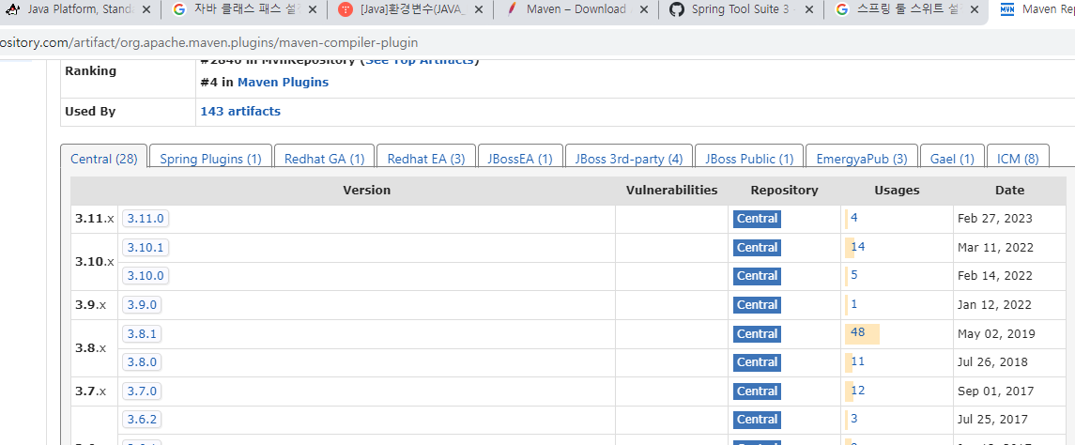Image resolution: width=1075 pixels, height=445 pixels.
Task: Select the Spring Plugins (1) tab
Action: pyautogui.click(x=210, y=159)
